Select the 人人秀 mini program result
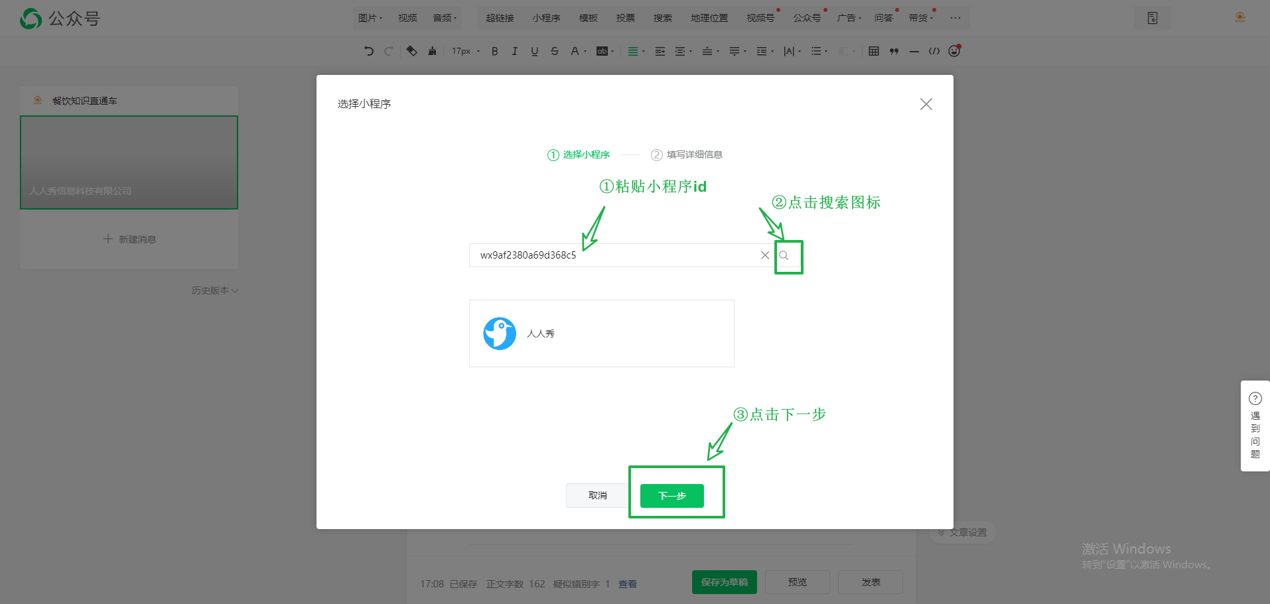Viewport: 1270px width, 604px height. tap(602, 333)
